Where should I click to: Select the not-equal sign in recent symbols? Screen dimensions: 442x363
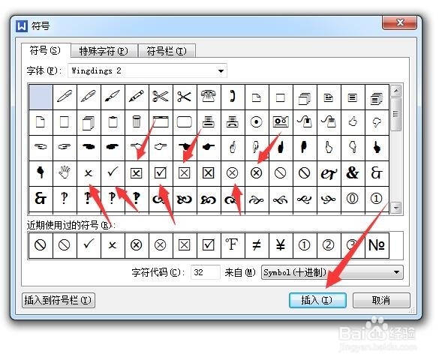click(x=257, y=245)
